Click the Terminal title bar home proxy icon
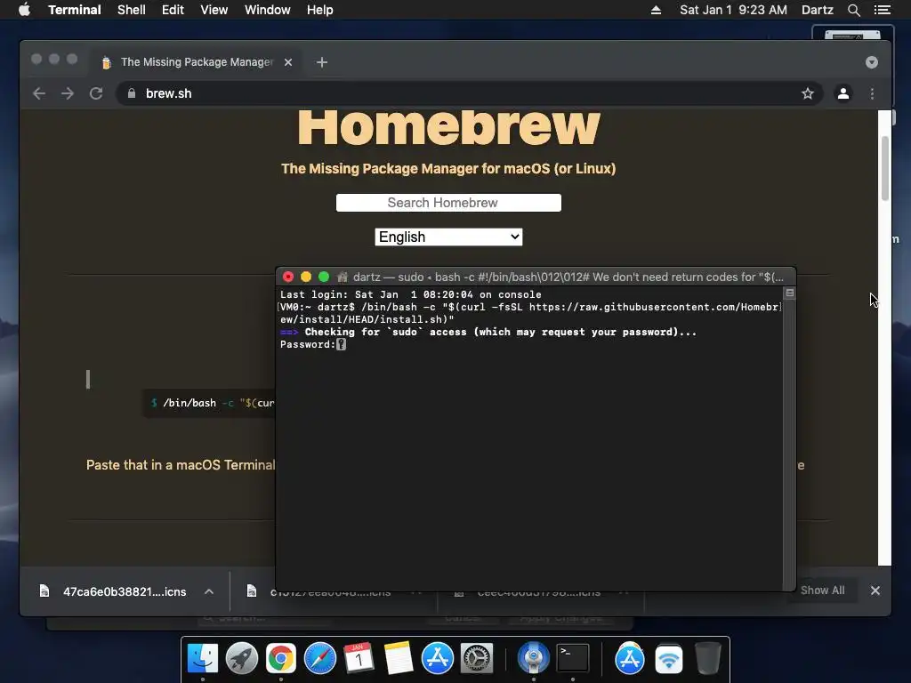Screen dimensions: 911x683 pyautogui.click(x=343, y=277)
